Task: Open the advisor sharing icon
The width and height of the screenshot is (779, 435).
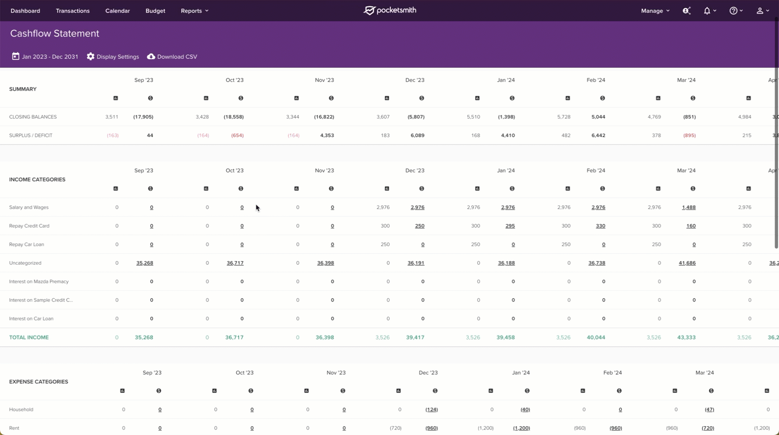Action: point(686,11)
